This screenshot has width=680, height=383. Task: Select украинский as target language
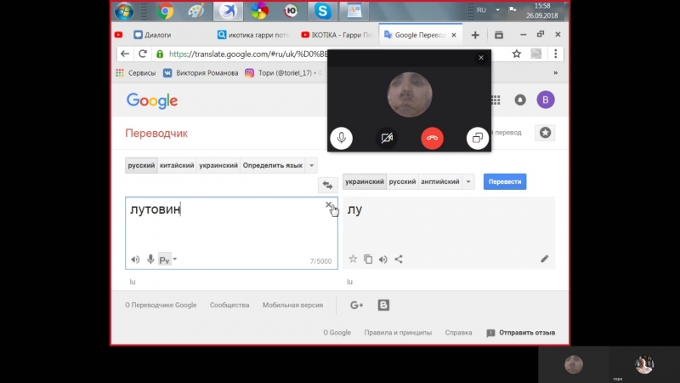[x=365, y=181]
